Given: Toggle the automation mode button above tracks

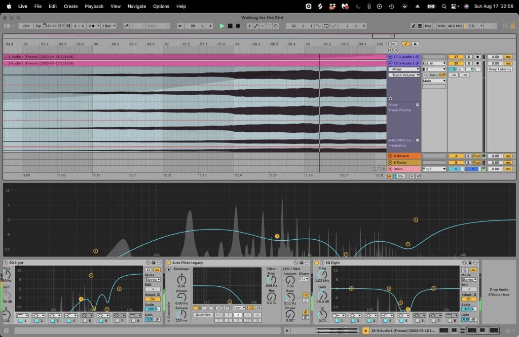Looking at the screenshot, I should click(x=406, y=44).
